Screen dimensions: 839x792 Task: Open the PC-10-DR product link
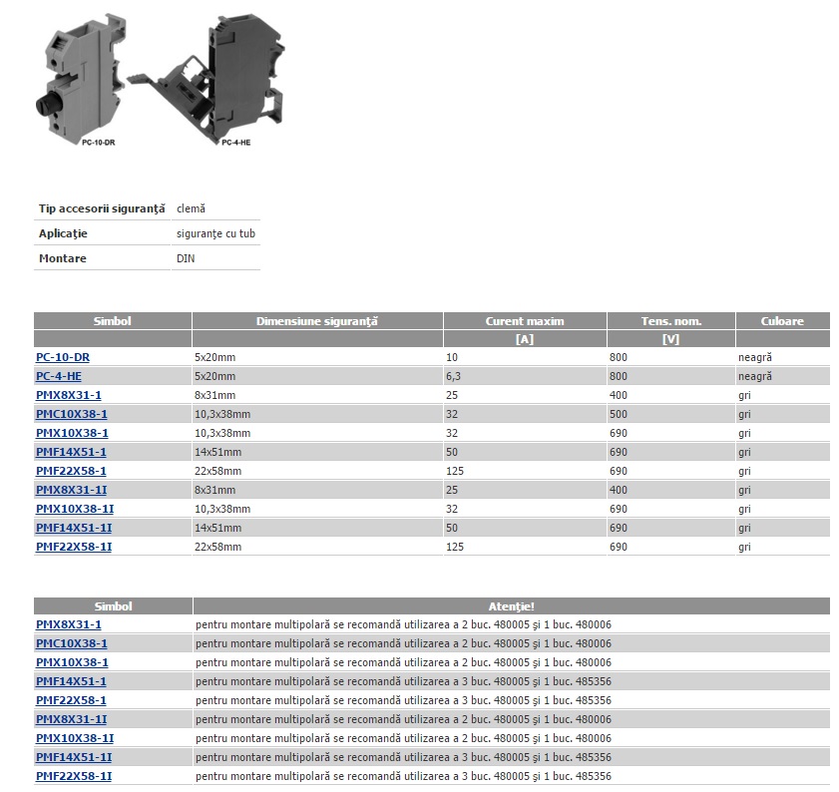pyautogui.click(x=63, y=357)
